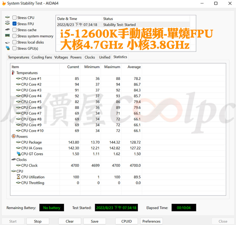This screenshot has height=225, width=236.
Task: Click the Clear button
Action: pyautogui.click(x=70, y=221)
